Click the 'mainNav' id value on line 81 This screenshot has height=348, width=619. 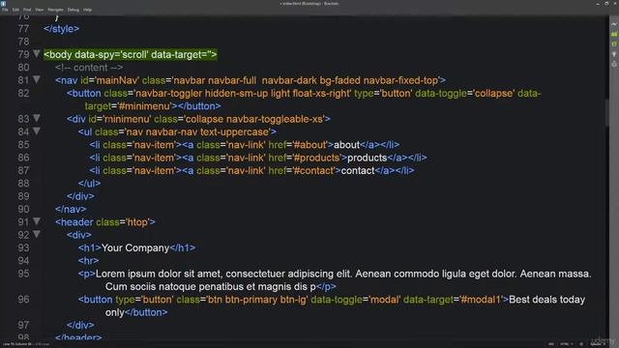point(116,80)
